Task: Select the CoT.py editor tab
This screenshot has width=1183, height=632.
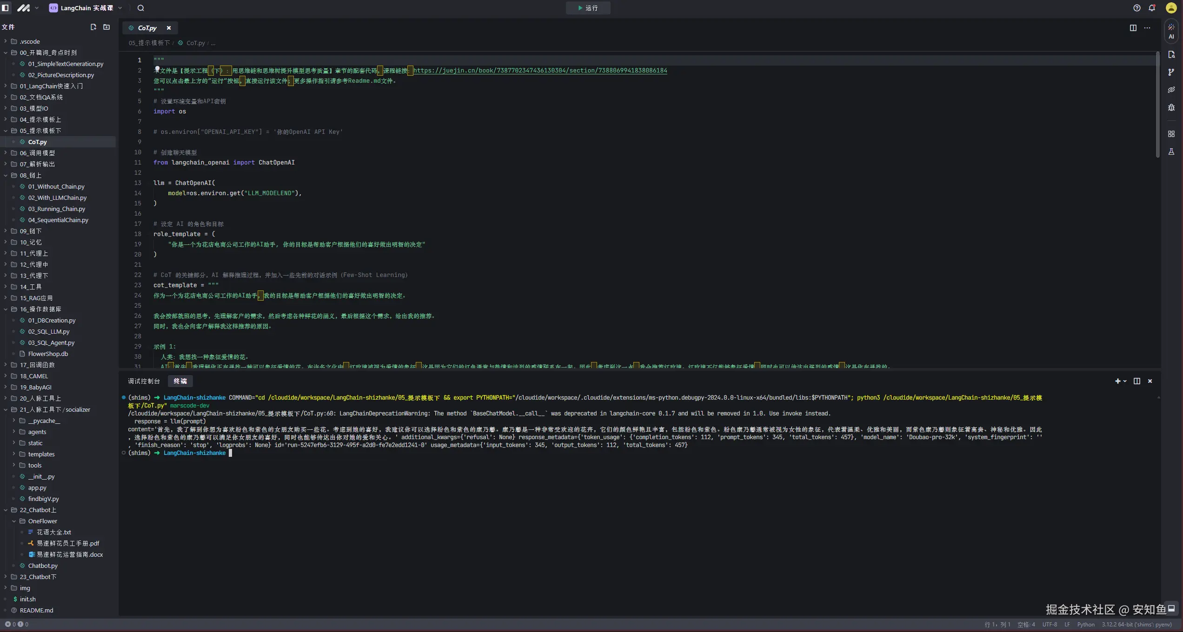Action: (x=147, y=28)
